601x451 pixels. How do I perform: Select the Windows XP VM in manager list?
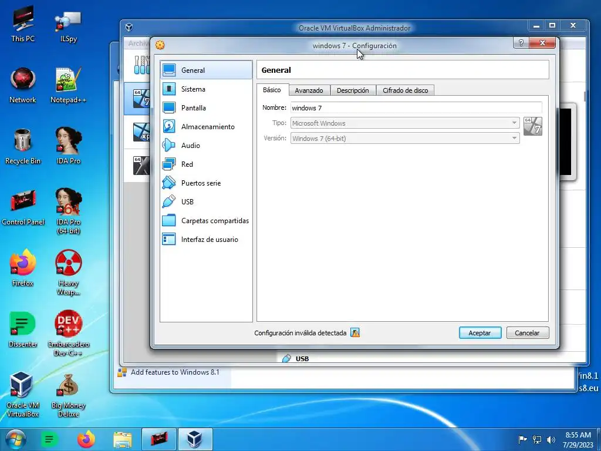click(x=137, y=132)
